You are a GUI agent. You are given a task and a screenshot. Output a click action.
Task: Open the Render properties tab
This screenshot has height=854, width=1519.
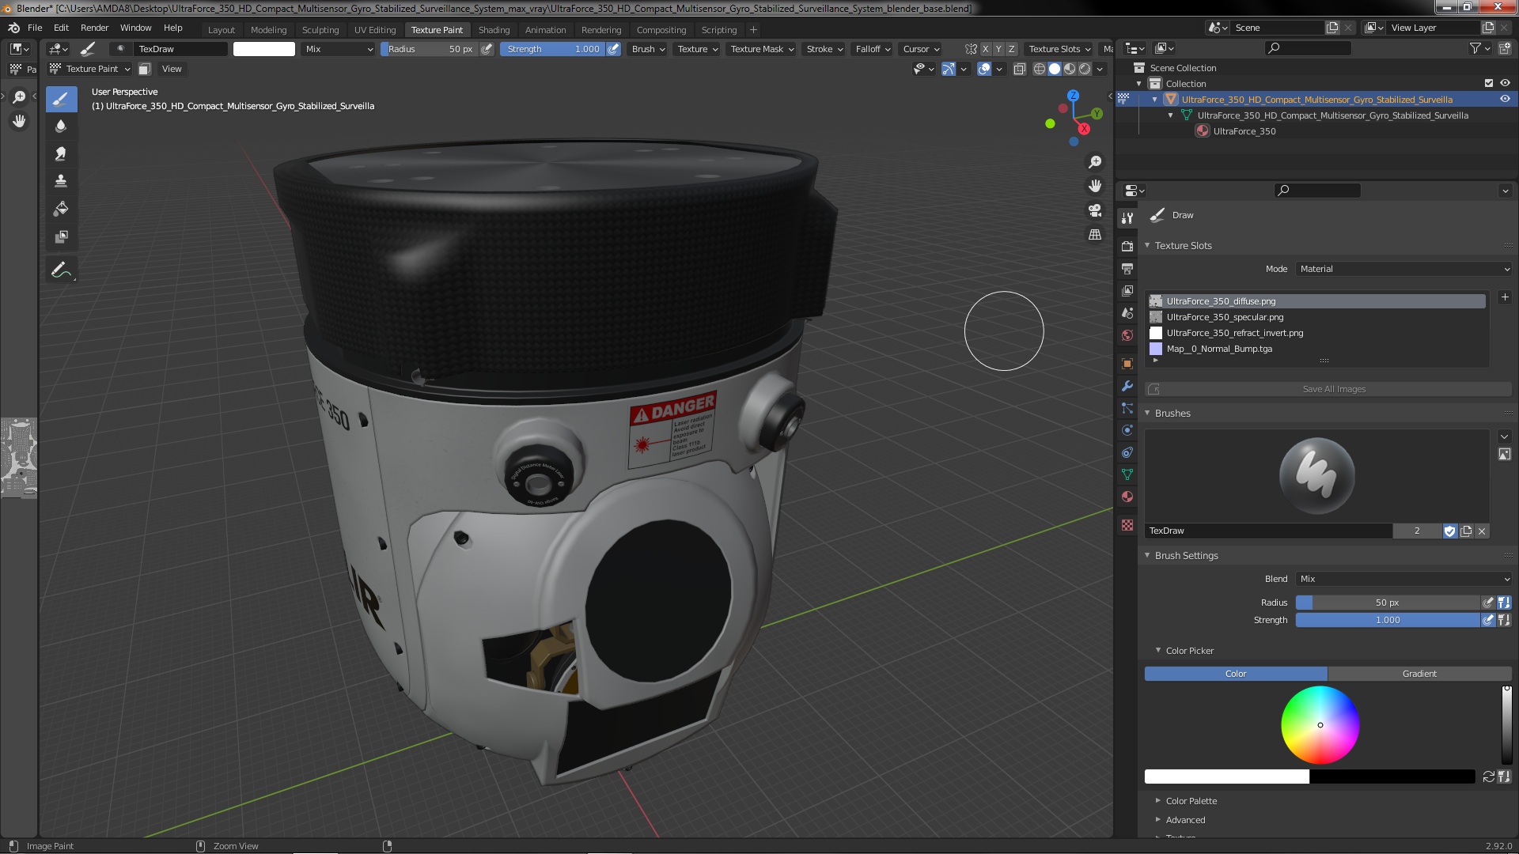1127,247
